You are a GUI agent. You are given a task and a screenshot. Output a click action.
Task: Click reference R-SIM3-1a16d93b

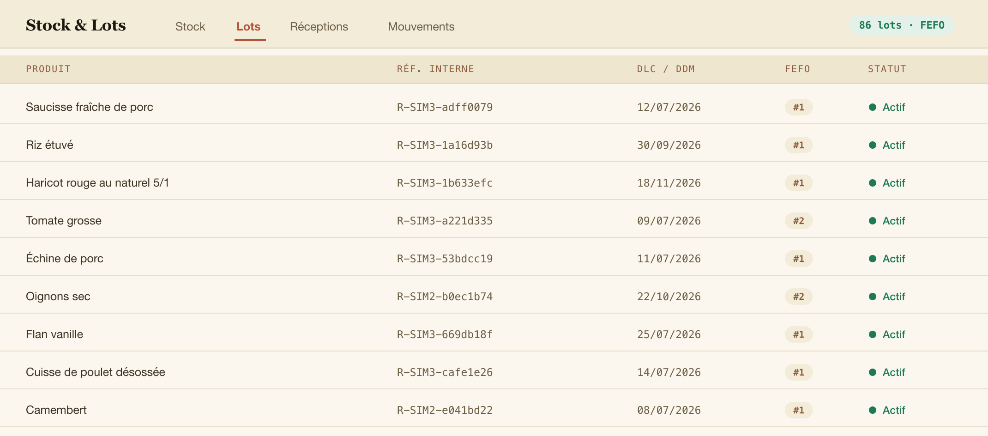pos(445,145)
